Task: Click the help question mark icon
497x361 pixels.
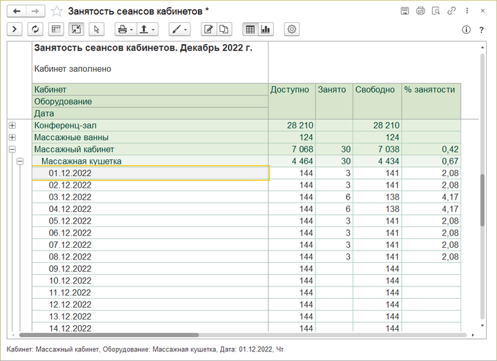Action: [x=481, y=30]
